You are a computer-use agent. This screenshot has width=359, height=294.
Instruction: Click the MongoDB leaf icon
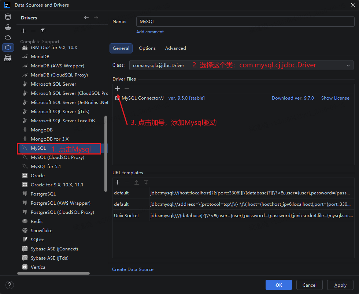tap(25, 130)
